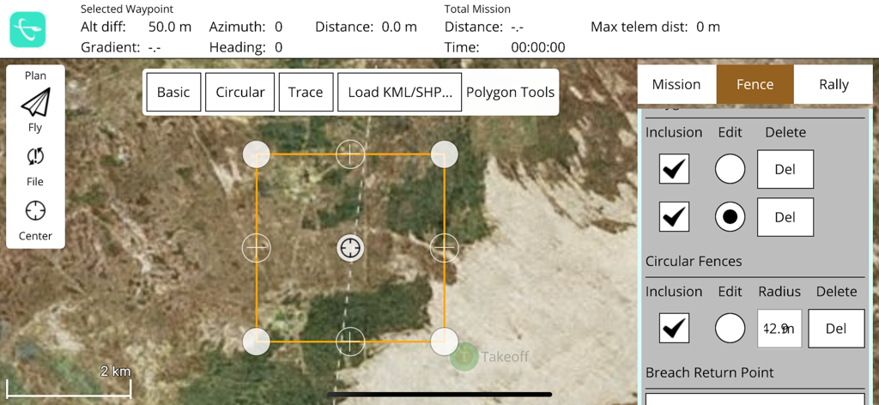Viewport: 879px width, 405px height.
Task: Select the bottom-left polygon fence vertex handle
Action: tap(256, 342)
